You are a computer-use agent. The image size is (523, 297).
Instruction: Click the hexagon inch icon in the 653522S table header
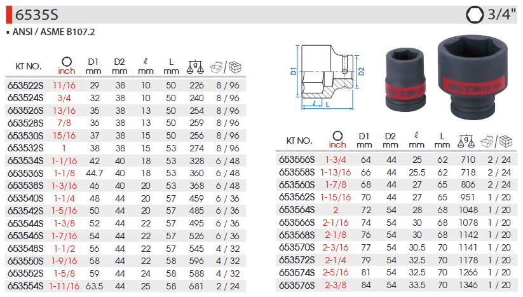point(66,60)
